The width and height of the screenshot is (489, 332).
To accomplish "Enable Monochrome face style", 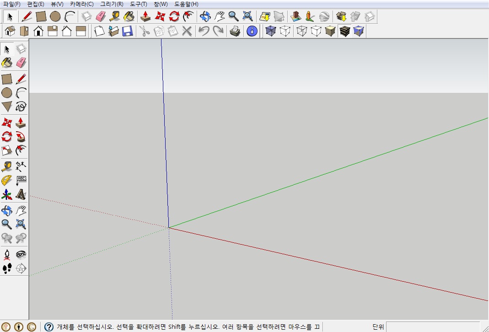I will (359, 31).
